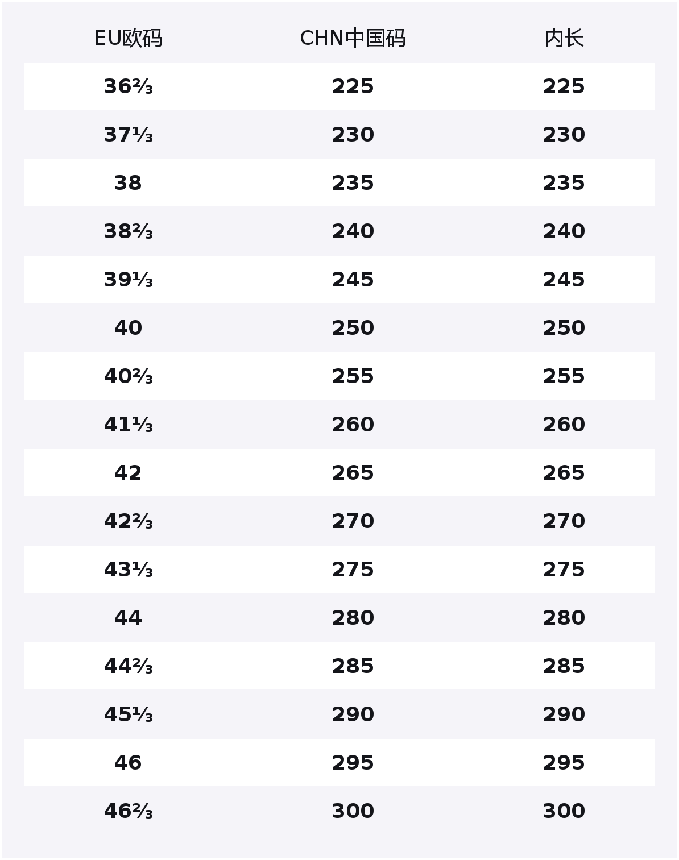Choose EU size 39⅓ cell
The width and height of the screenshot is (679, 860).
pos(128,280)
